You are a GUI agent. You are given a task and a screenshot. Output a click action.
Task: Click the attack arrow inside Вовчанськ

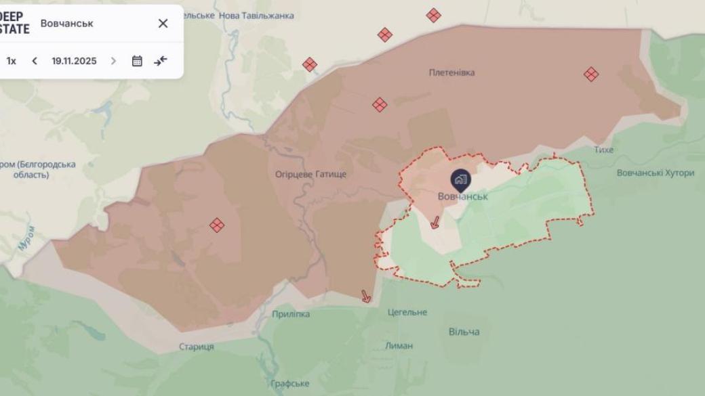pos(435,222)
